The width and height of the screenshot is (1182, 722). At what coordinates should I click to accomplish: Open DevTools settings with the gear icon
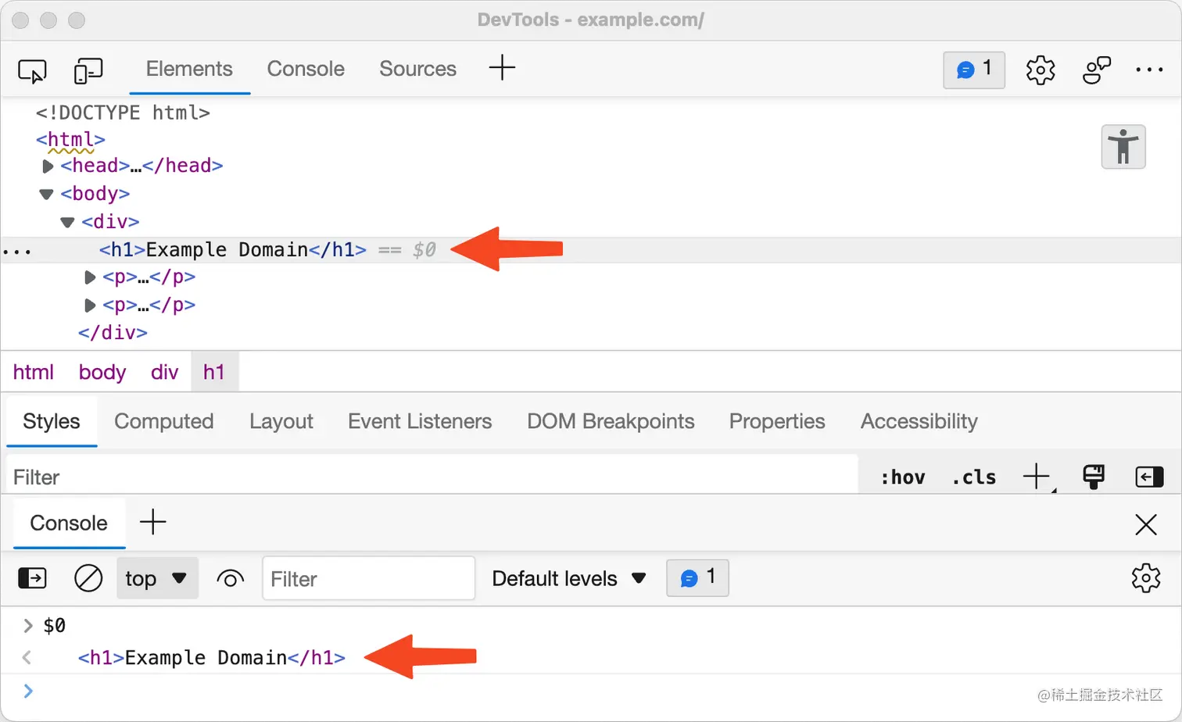[1040, 70]
